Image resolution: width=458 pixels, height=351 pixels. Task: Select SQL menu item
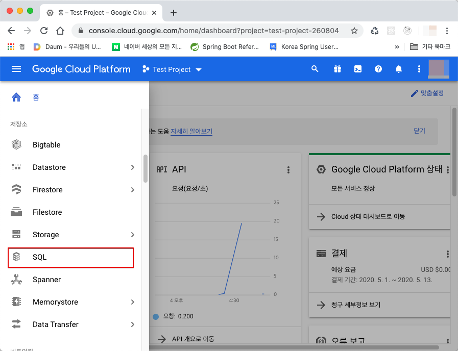point(70,257)
